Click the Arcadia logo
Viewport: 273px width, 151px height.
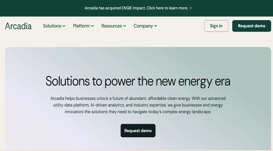pos(18,26)
